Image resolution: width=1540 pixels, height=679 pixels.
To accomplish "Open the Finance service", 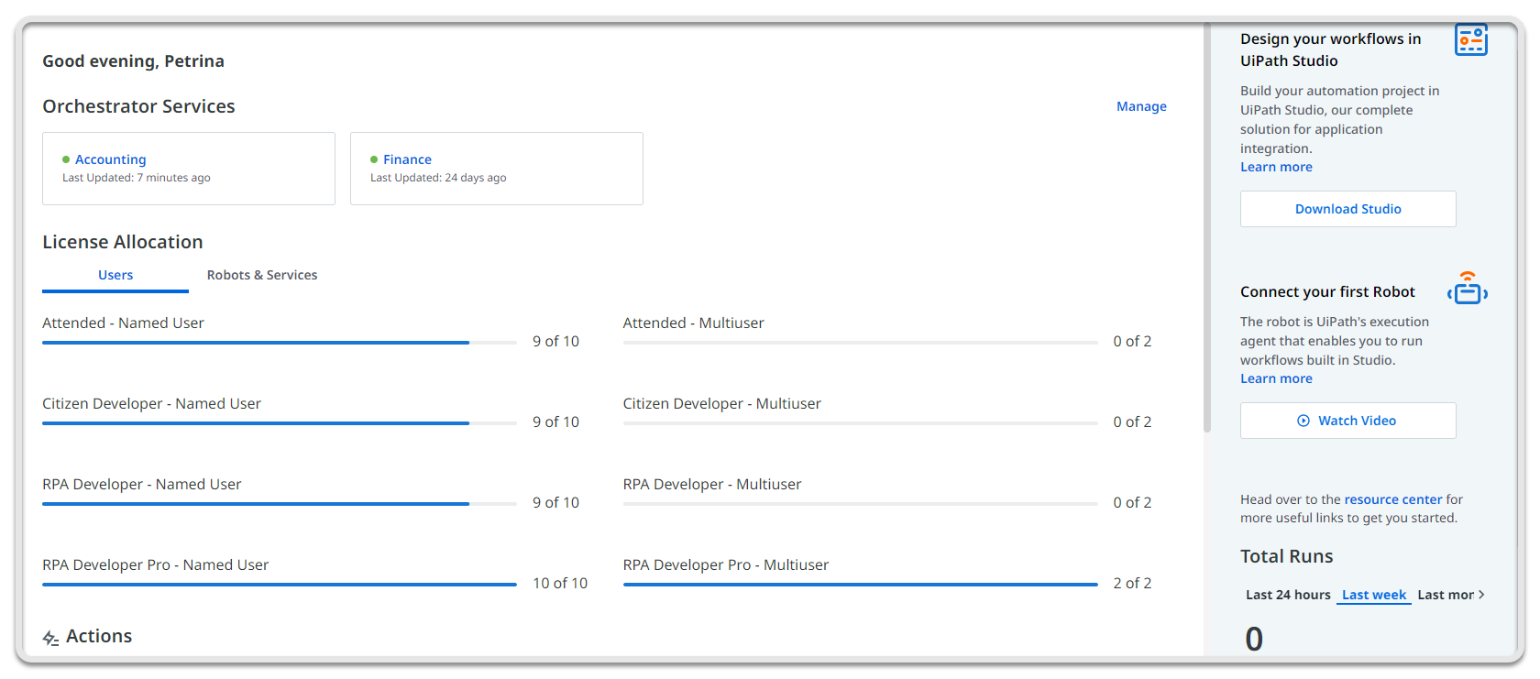I will 407,159.
